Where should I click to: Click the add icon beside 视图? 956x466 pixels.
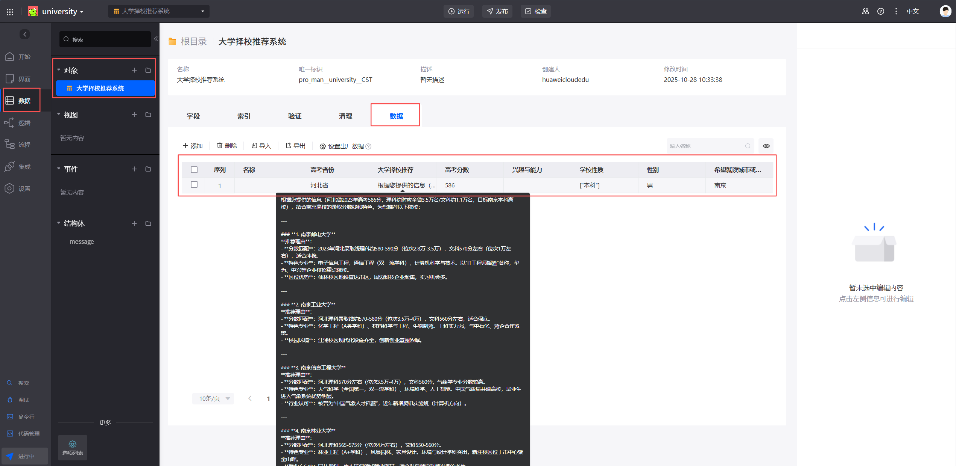pos(134,115)
